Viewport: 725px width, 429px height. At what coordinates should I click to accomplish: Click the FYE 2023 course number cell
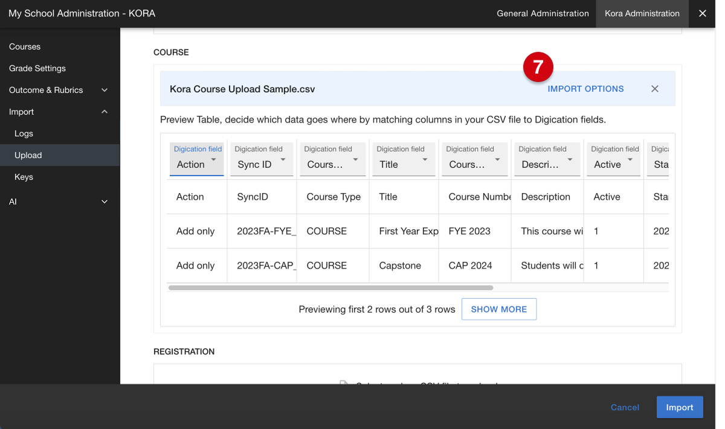pos(475,231)
